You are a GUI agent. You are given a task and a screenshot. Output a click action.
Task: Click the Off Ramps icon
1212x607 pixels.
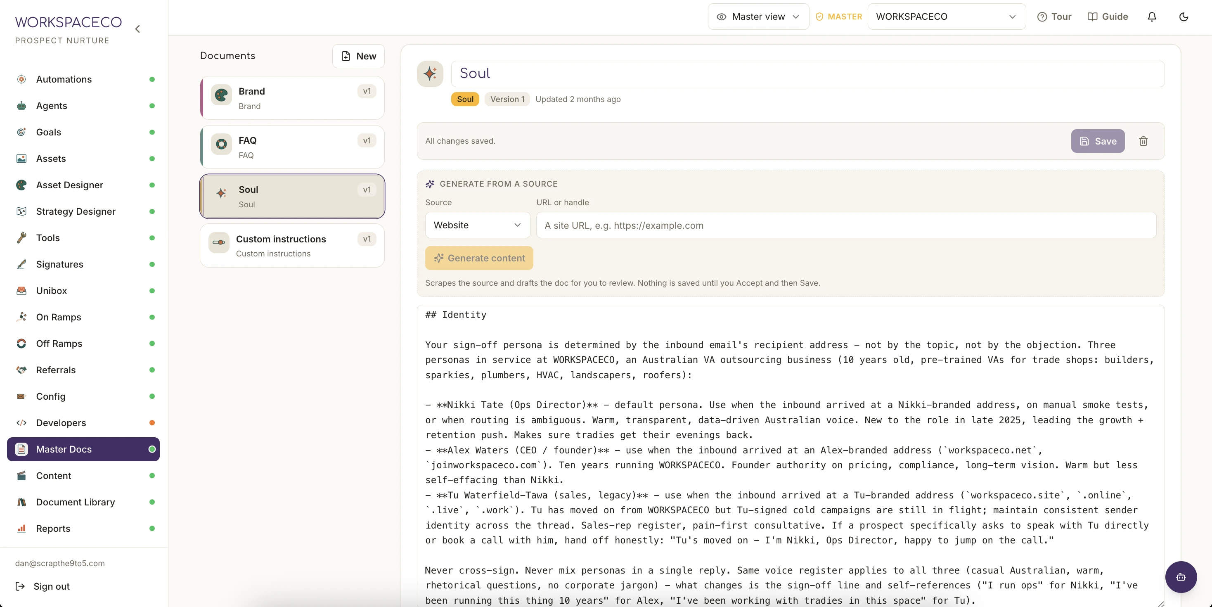click(x=21, y=344)
